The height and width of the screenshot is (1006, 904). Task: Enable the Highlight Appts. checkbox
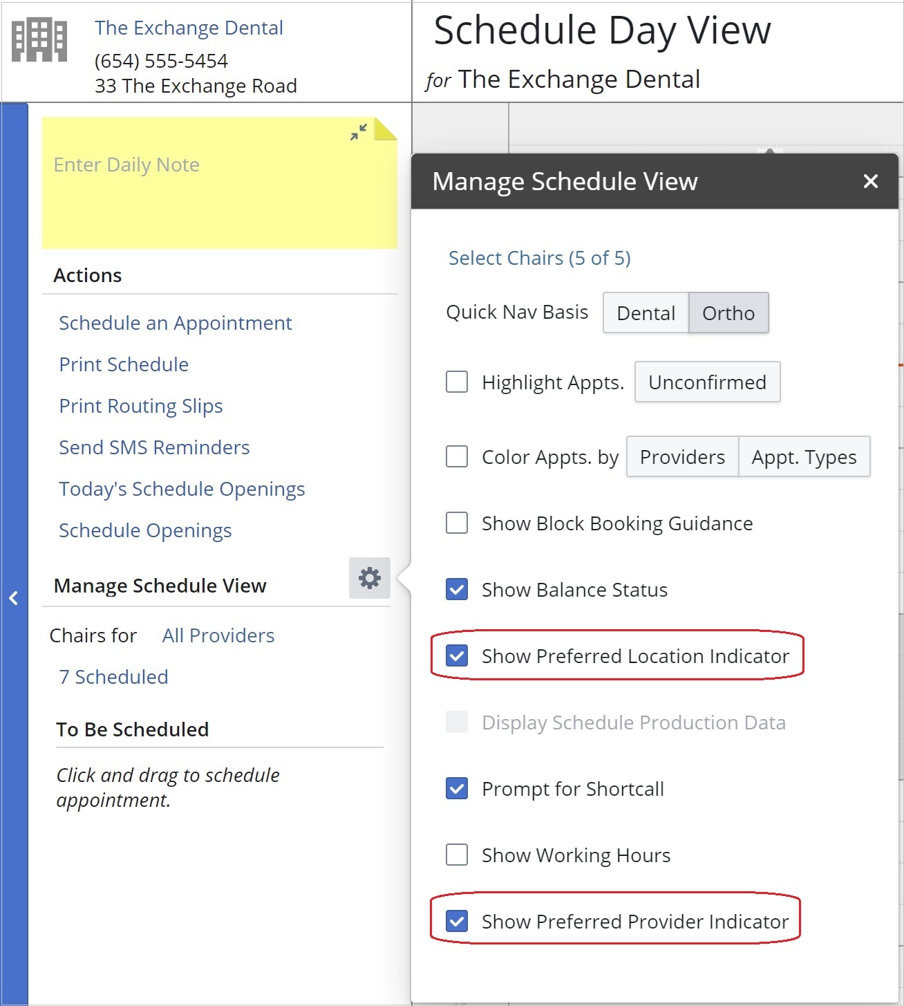tap(457, 382)
